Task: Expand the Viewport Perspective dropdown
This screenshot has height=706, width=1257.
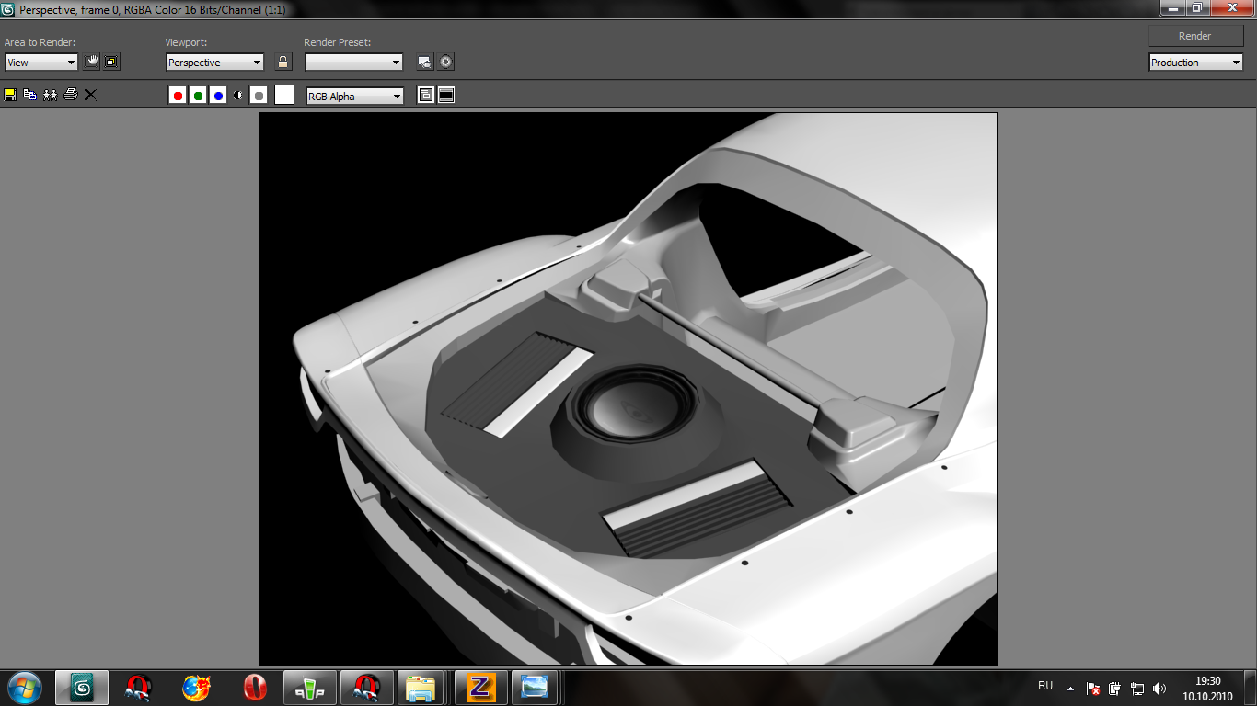Action: coord(215,63)
